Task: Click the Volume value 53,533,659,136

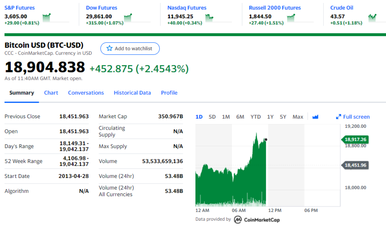Action: (162, 161)
